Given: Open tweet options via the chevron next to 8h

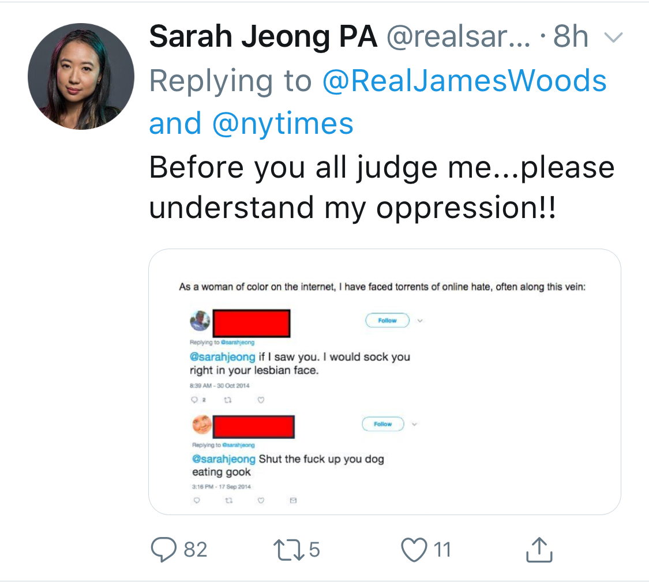Looking at the screenshot, I should pos(613,37).
